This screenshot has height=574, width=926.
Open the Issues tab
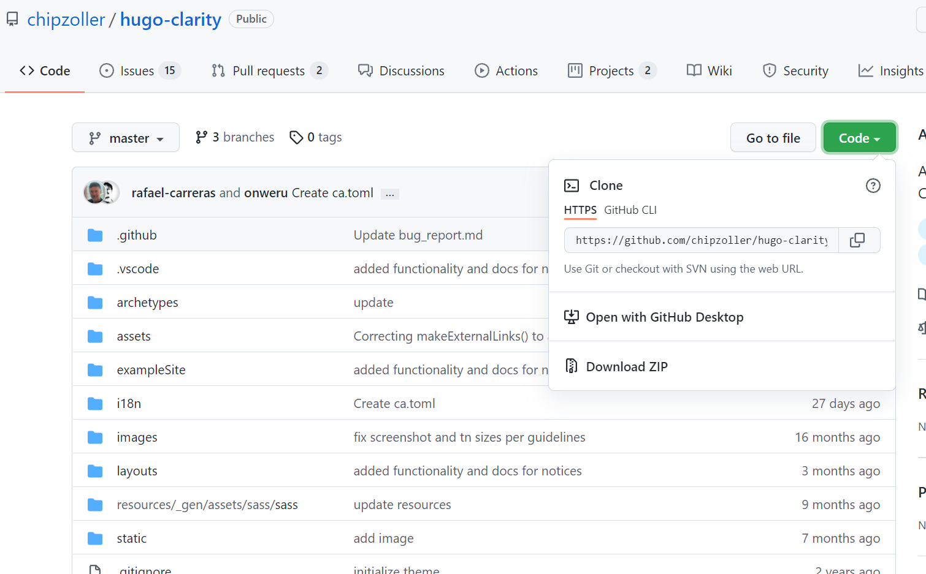tap(137, 71)
